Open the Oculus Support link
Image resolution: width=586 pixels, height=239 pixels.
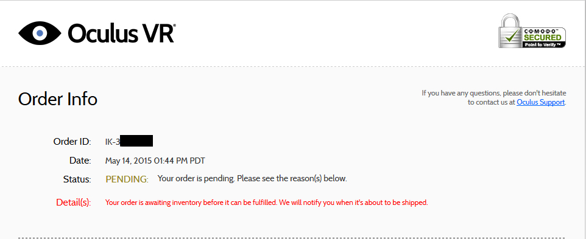540,102
